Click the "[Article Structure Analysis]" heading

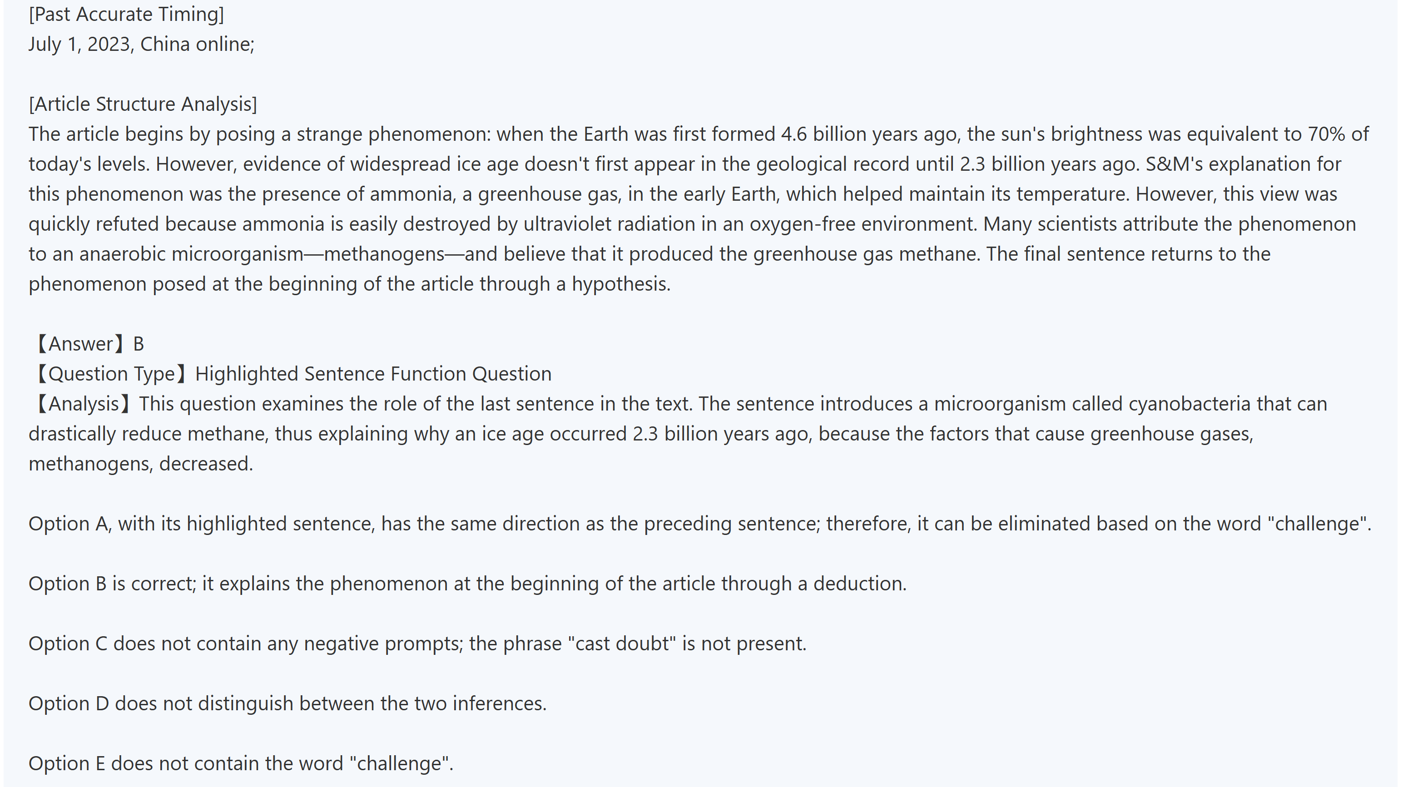pos(143,104)
